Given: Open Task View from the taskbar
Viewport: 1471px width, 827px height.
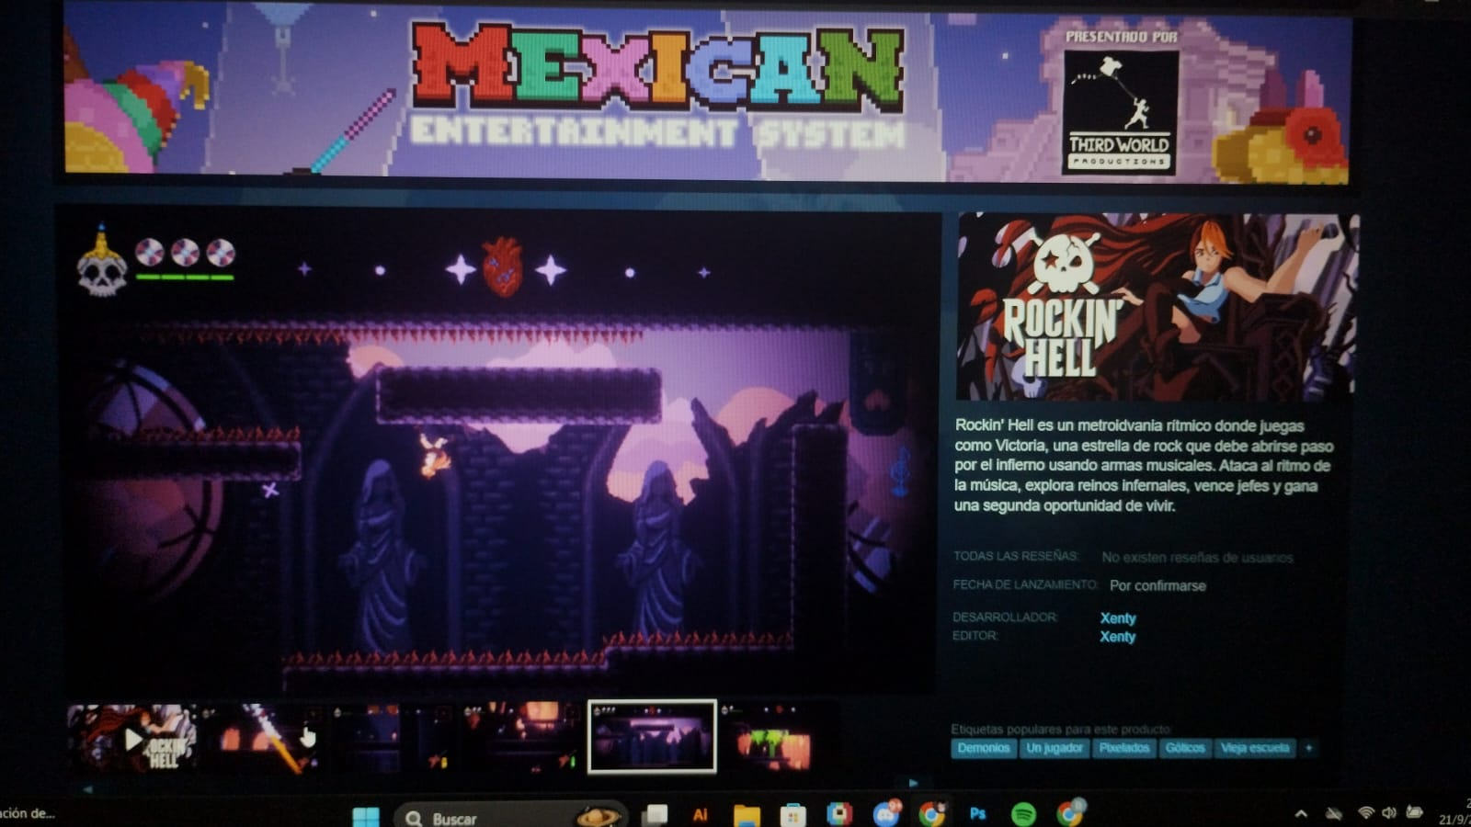Looking at the screenshot, I should [x=656, y=815].
